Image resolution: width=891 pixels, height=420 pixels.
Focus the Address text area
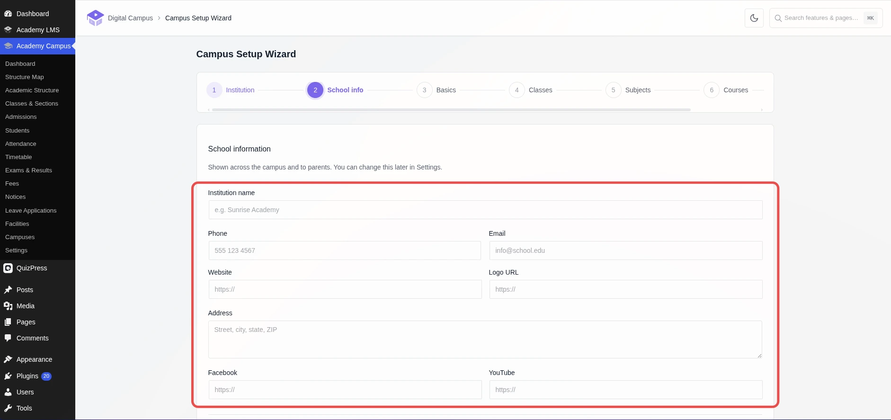pyautogui.click(x=485, y=340)
